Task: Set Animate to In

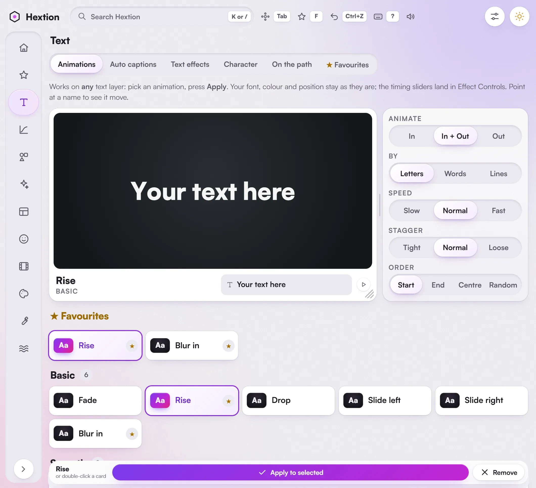Action: click(x=412, y=136)
